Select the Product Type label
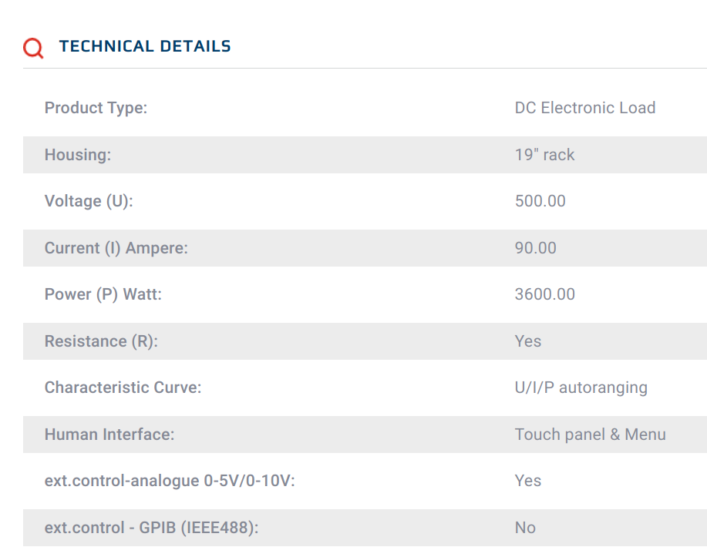This screenshot has height=547, width=707. [96, 108]
